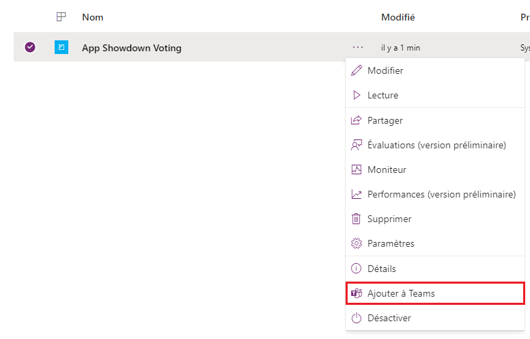Click the share arrow icon for Partager
This screenshot has height=339, width=530.
(356, 120)
